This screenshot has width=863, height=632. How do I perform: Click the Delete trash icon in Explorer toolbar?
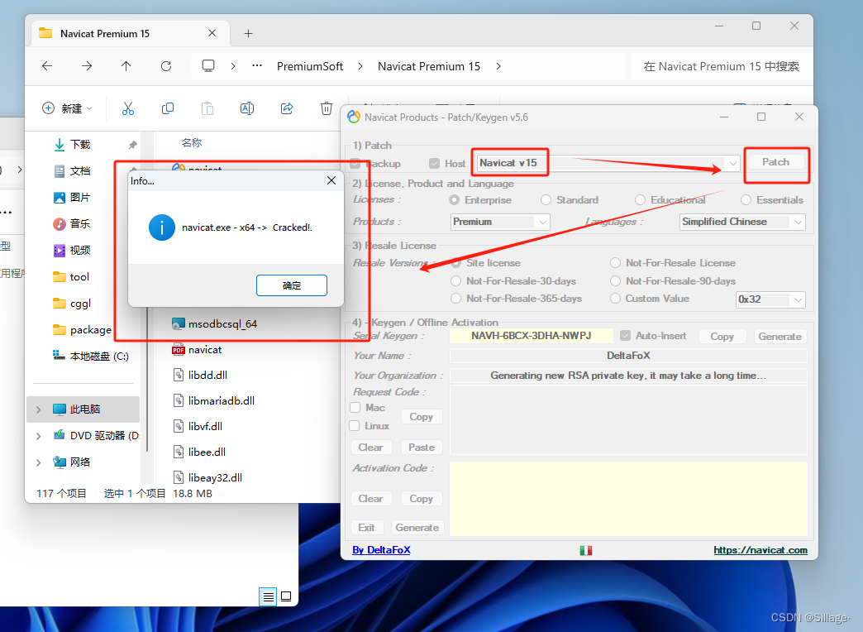[327, 108]
